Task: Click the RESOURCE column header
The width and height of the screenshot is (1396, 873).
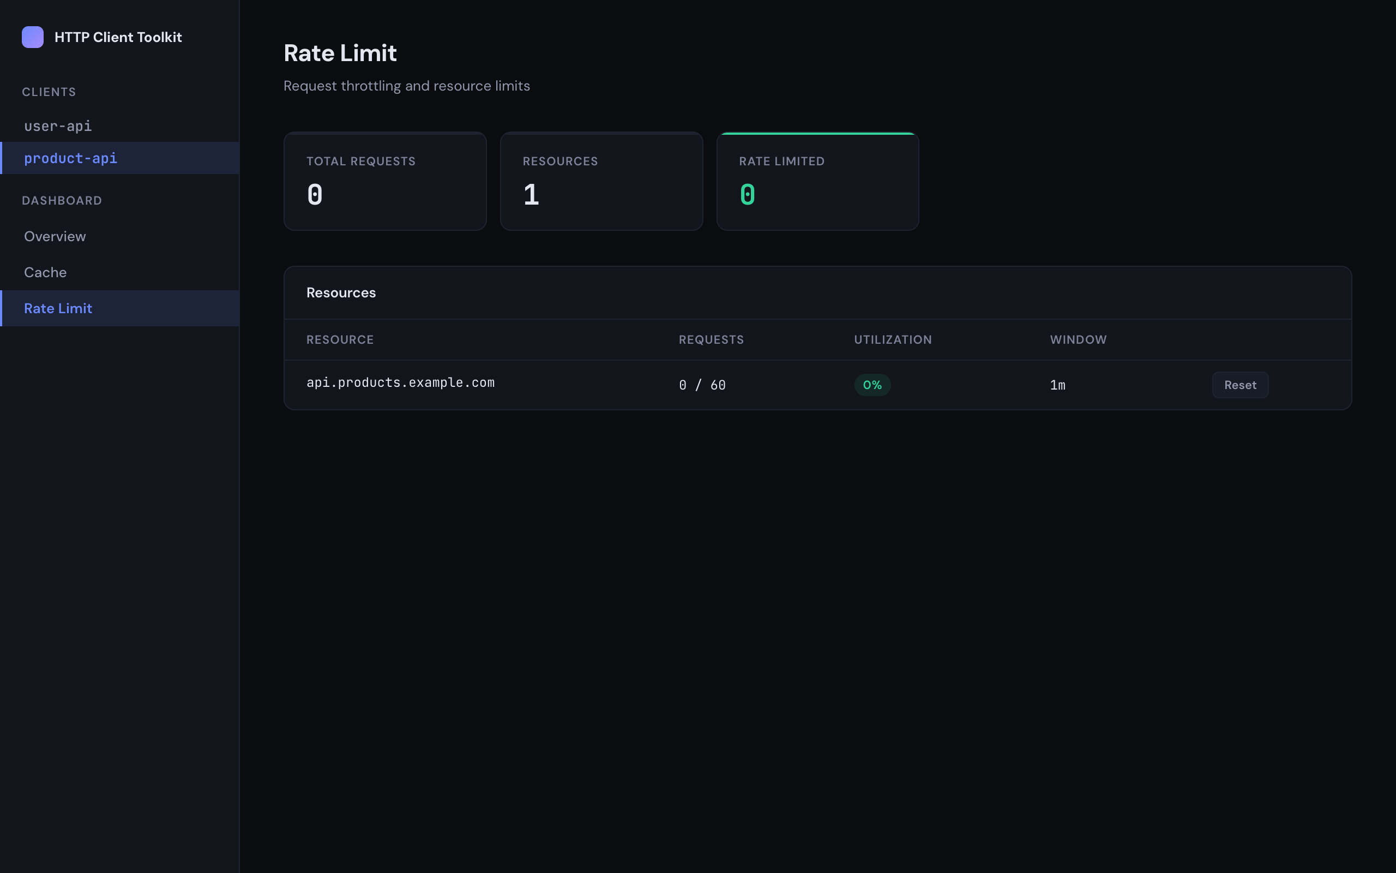Action: [x=340, y=339]
